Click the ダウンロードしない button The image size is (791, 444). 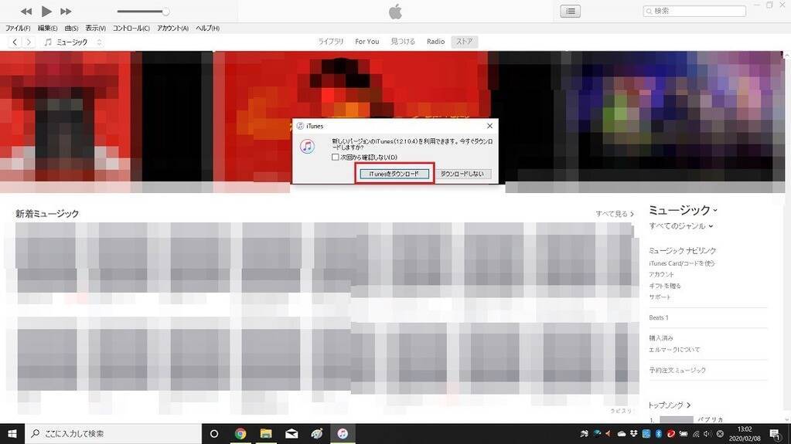462,174
